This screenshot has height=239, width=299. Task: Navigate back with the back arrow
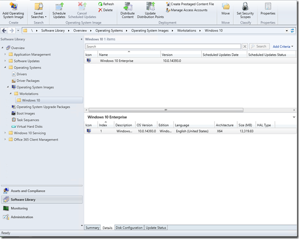pyautogui.click(x=4, y=31)
